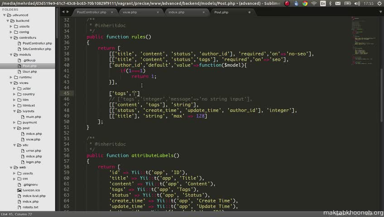Open Google Chrome from the top panel

[x=305, y=3]
